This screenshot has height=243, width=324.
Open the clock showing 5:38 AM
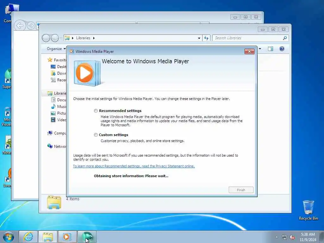coord(308,237)
